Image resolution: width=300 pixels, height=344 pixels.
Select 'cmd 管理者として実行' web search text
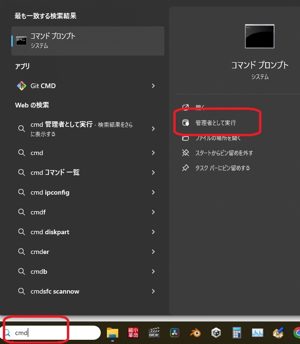[81, 129]
